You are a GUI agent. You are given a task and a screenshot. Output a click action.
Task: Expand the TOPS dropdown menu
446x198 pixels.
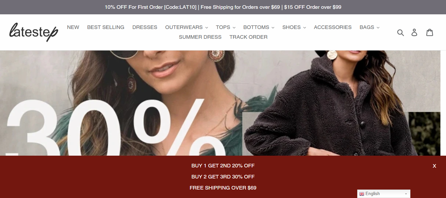click(226, 27)
